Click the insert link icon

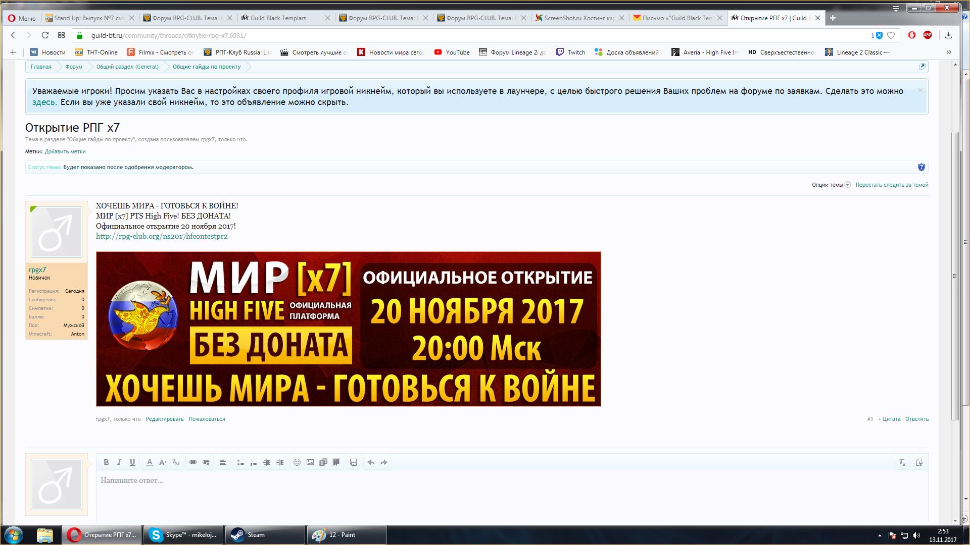pos(193,462)
